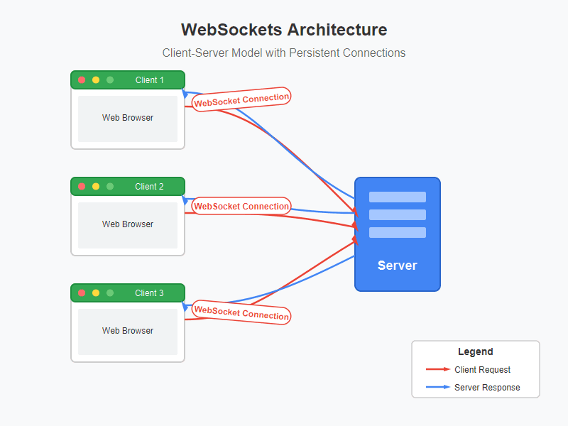The image size is (568, 426).
Task: Click the WebSocket Connection label near Client 3
Action: 241,312
